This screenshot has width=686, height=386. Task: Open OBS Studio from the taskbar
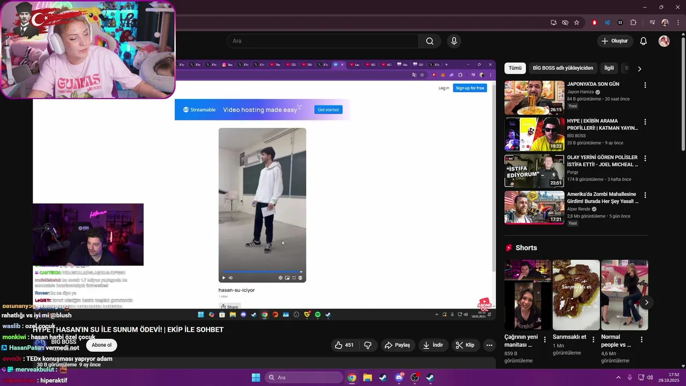point(414,377)
